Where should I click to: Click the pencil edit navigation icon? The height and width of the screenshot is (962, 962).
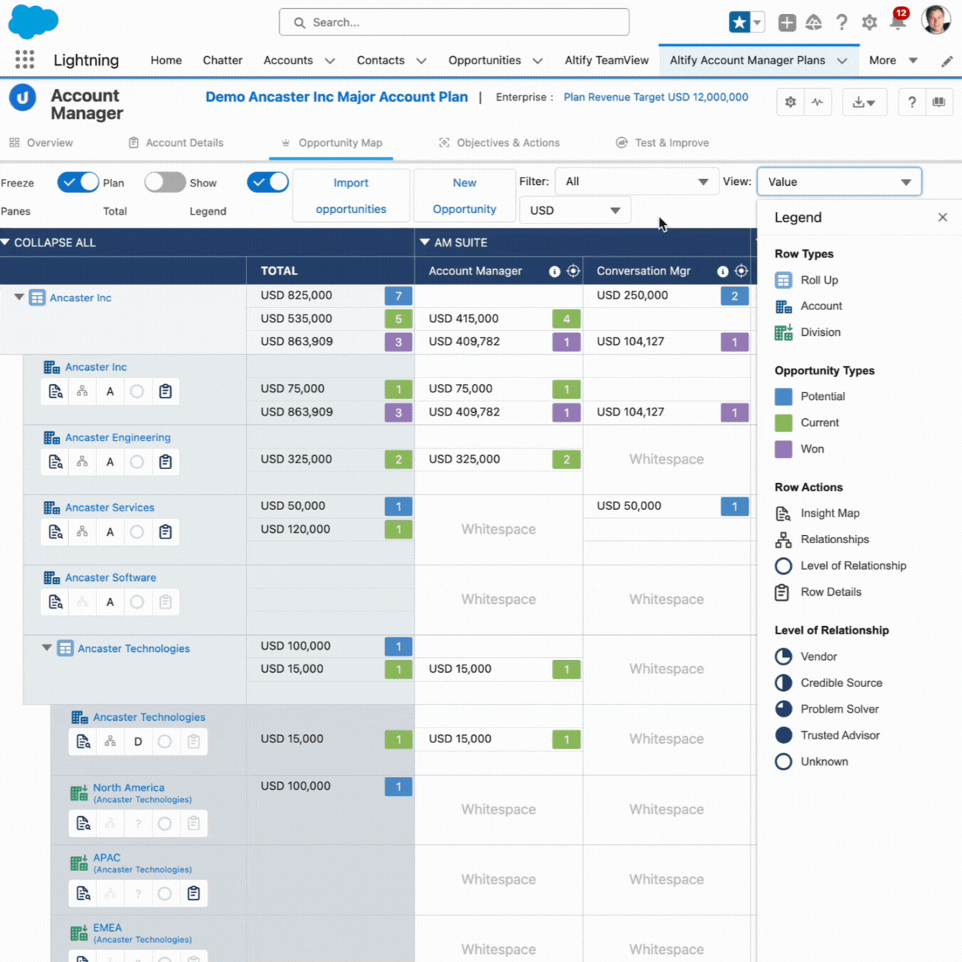pyautogui.click(x=946, y=61)
